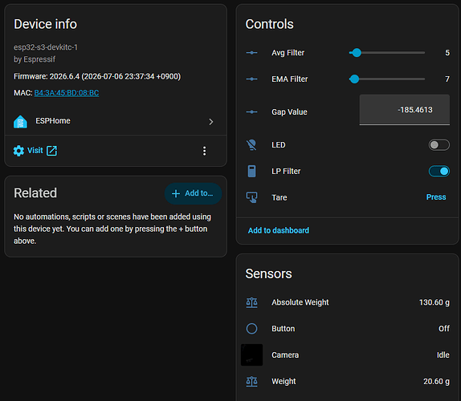The height and width of the screenshot is (401, 461).
Task: Click the Tare Press button
Action: click(x=436, y=197)
